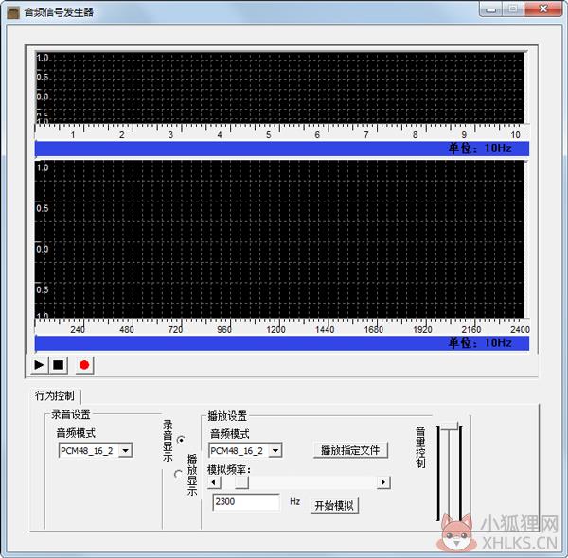Click the upper waveform display
The width and height of the screenshot is (568, 558).
coord(279,88)
